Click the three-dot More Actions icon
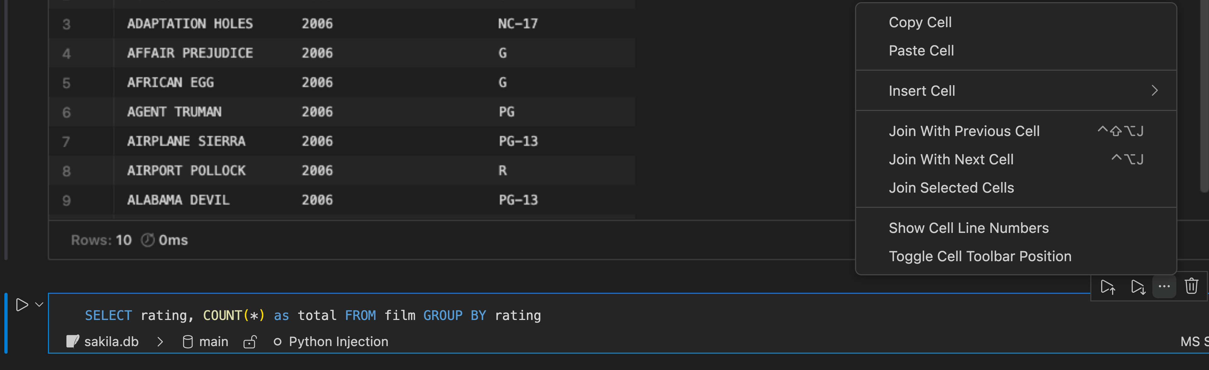The width and height of the screenshot is (1209, 370). (1164, 287)
